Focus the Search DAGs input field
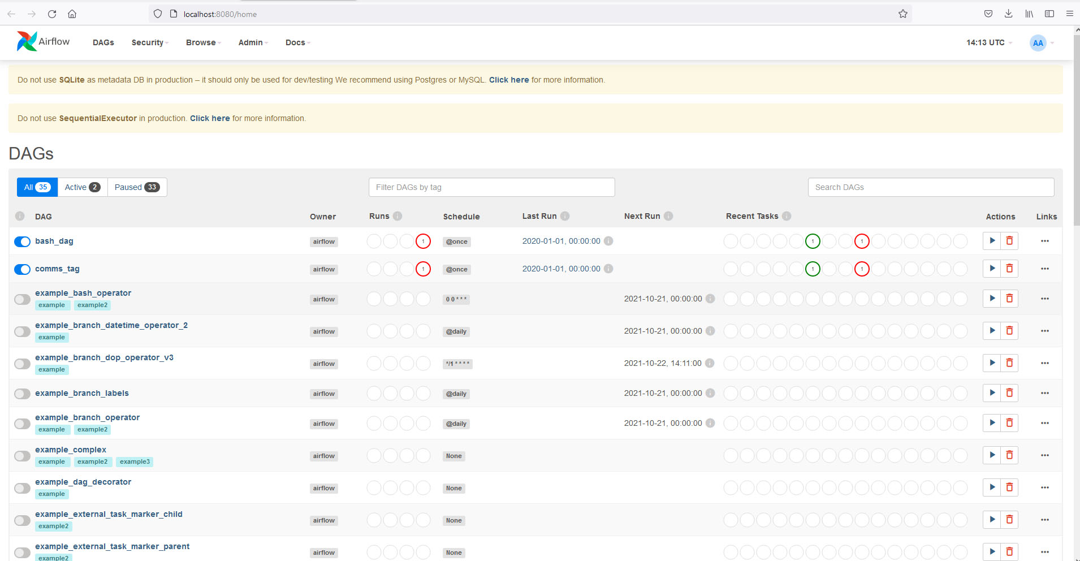1080x561 pixels. point(930,187)
